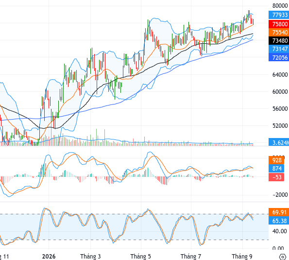Click the Tháng 3 time axis label
This screenshot has height=260, width=289.
(90, 257)
